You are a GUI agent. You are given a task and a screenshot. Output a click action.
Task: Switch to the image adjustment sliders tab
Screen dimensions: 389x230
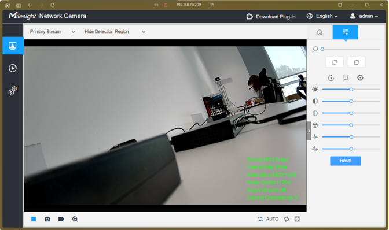(x=346, y=32)
